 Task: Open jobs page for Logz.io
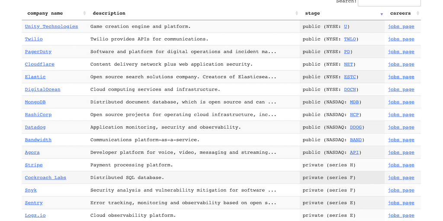pyautogui.click(x=401, y=215)
